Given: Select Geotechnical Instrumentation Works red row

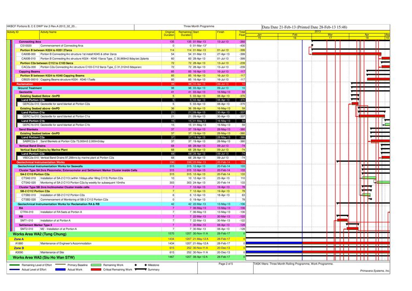Looking at the screenshot, I should pos(129,162).
